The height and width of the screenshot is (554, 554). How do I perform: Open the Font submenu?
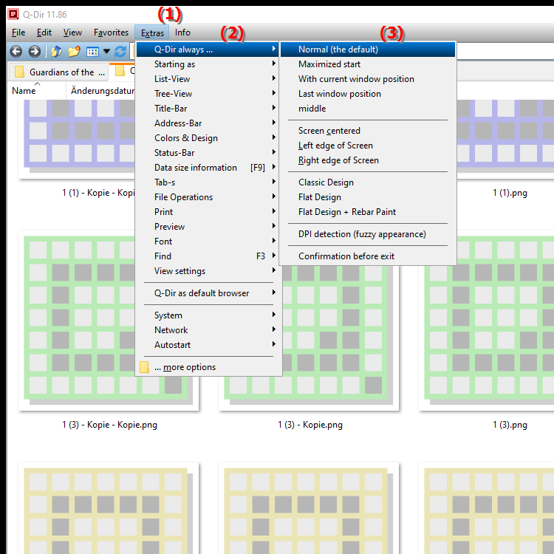pyautogui.click(x=208, y=242)
